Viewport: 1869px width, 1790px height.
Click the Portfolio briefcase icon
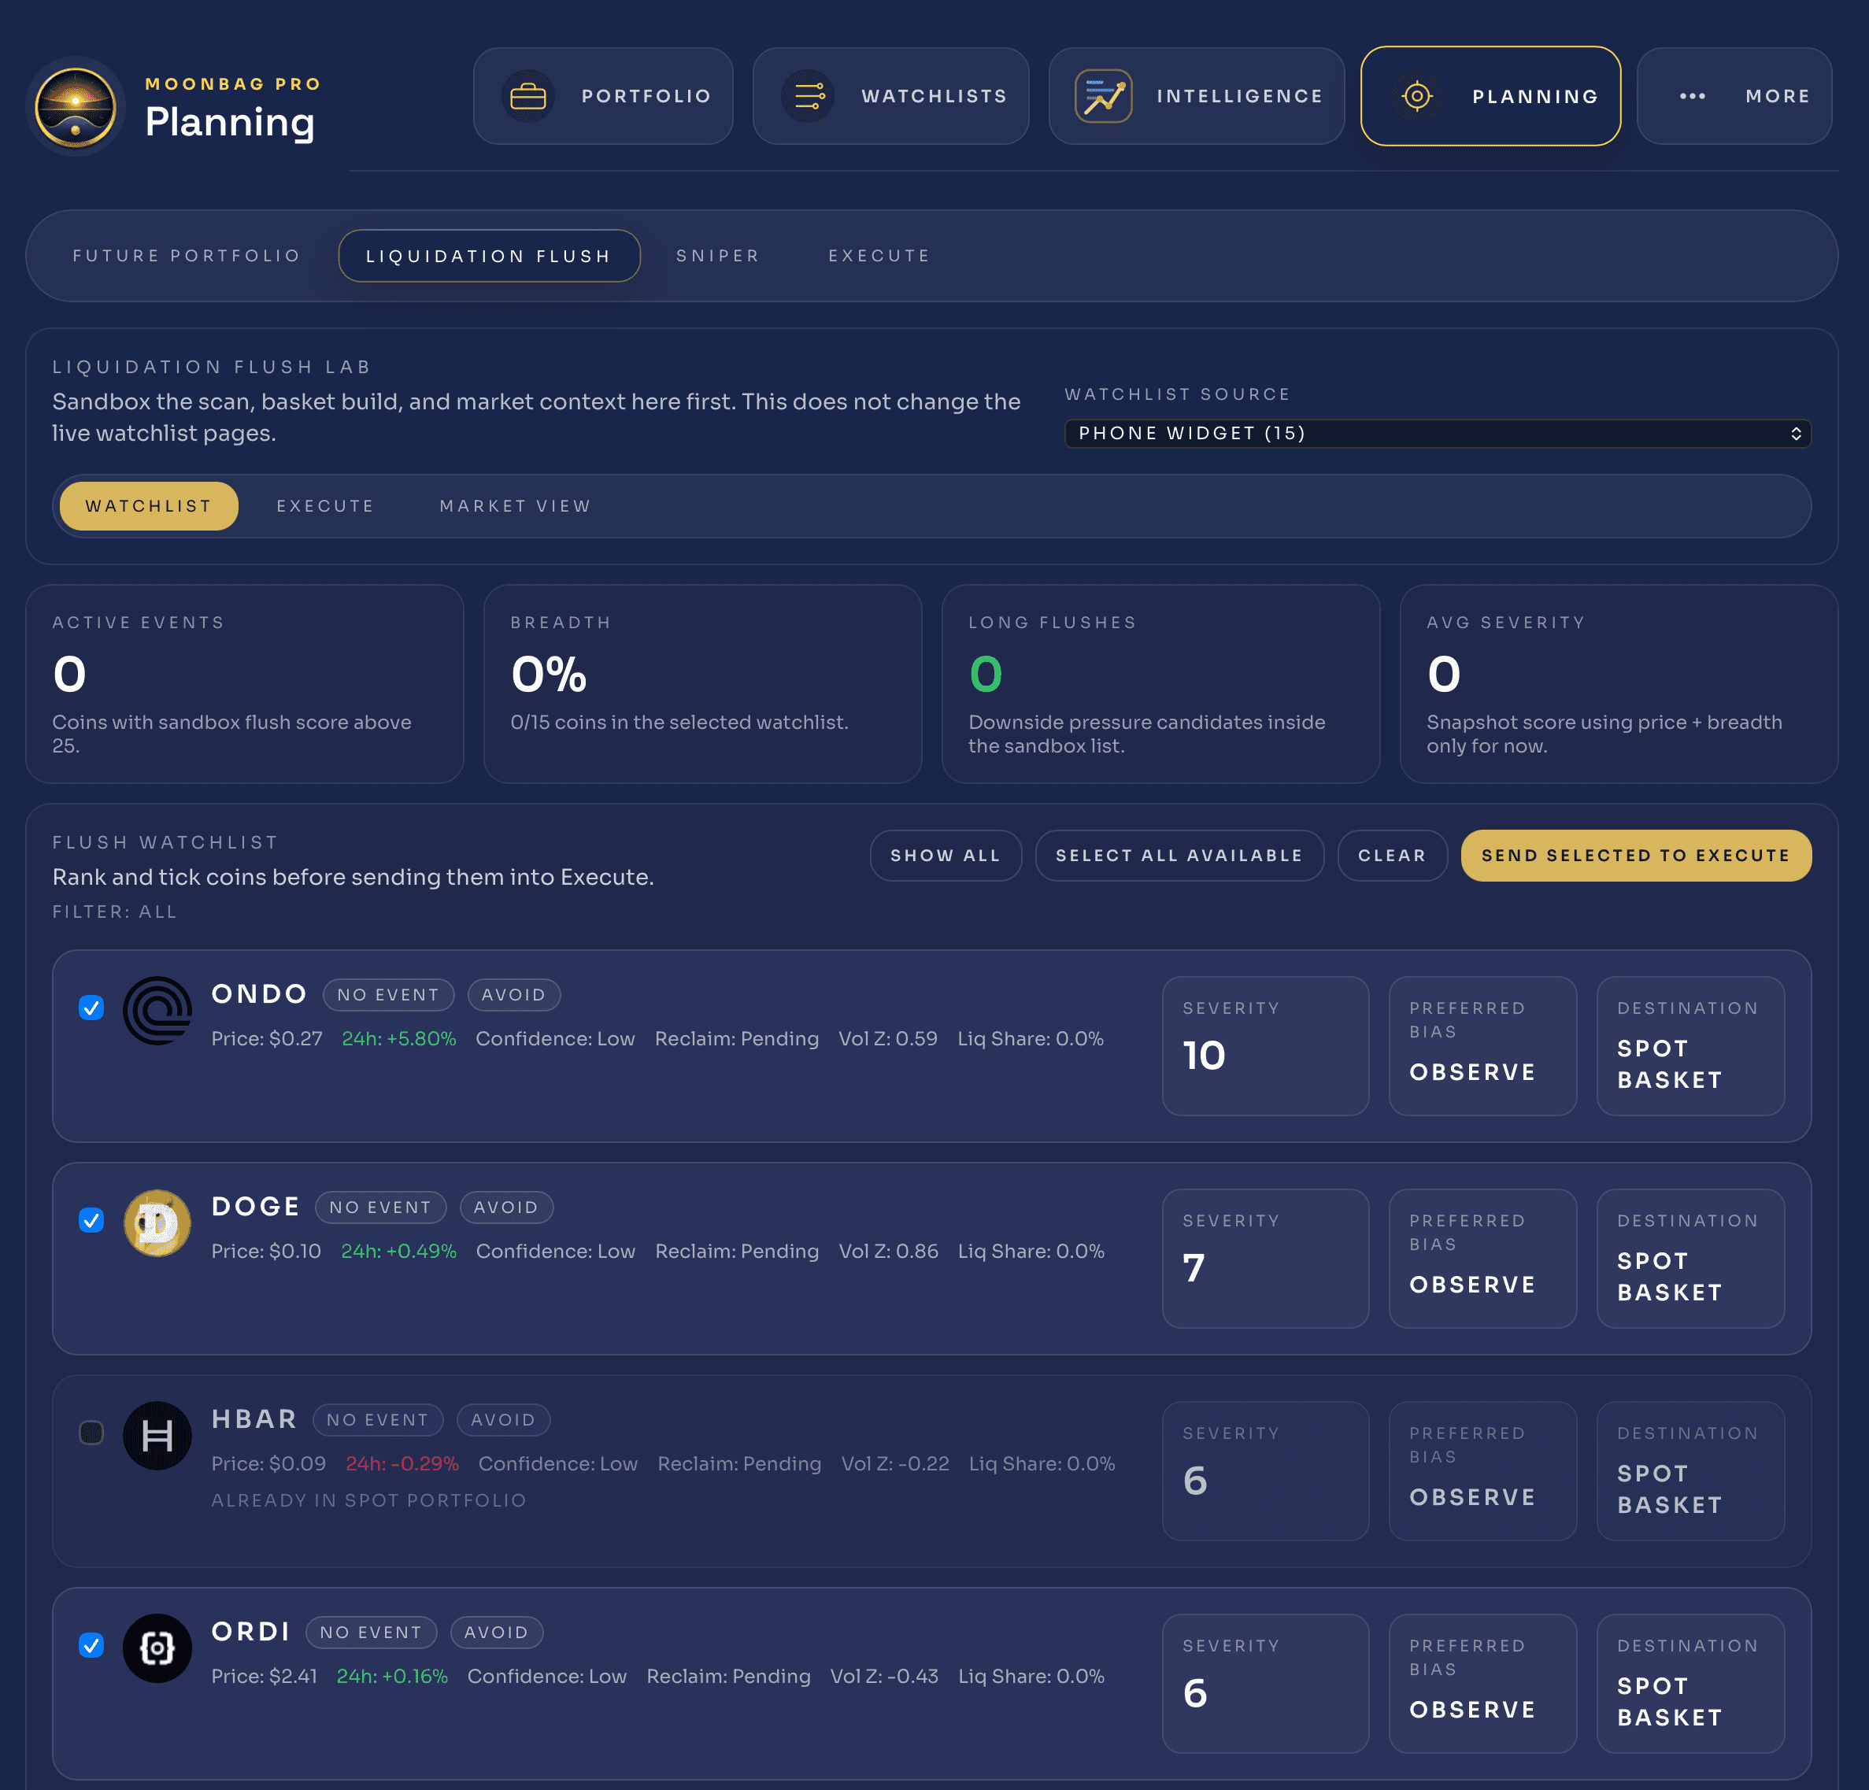pos(527,96)
